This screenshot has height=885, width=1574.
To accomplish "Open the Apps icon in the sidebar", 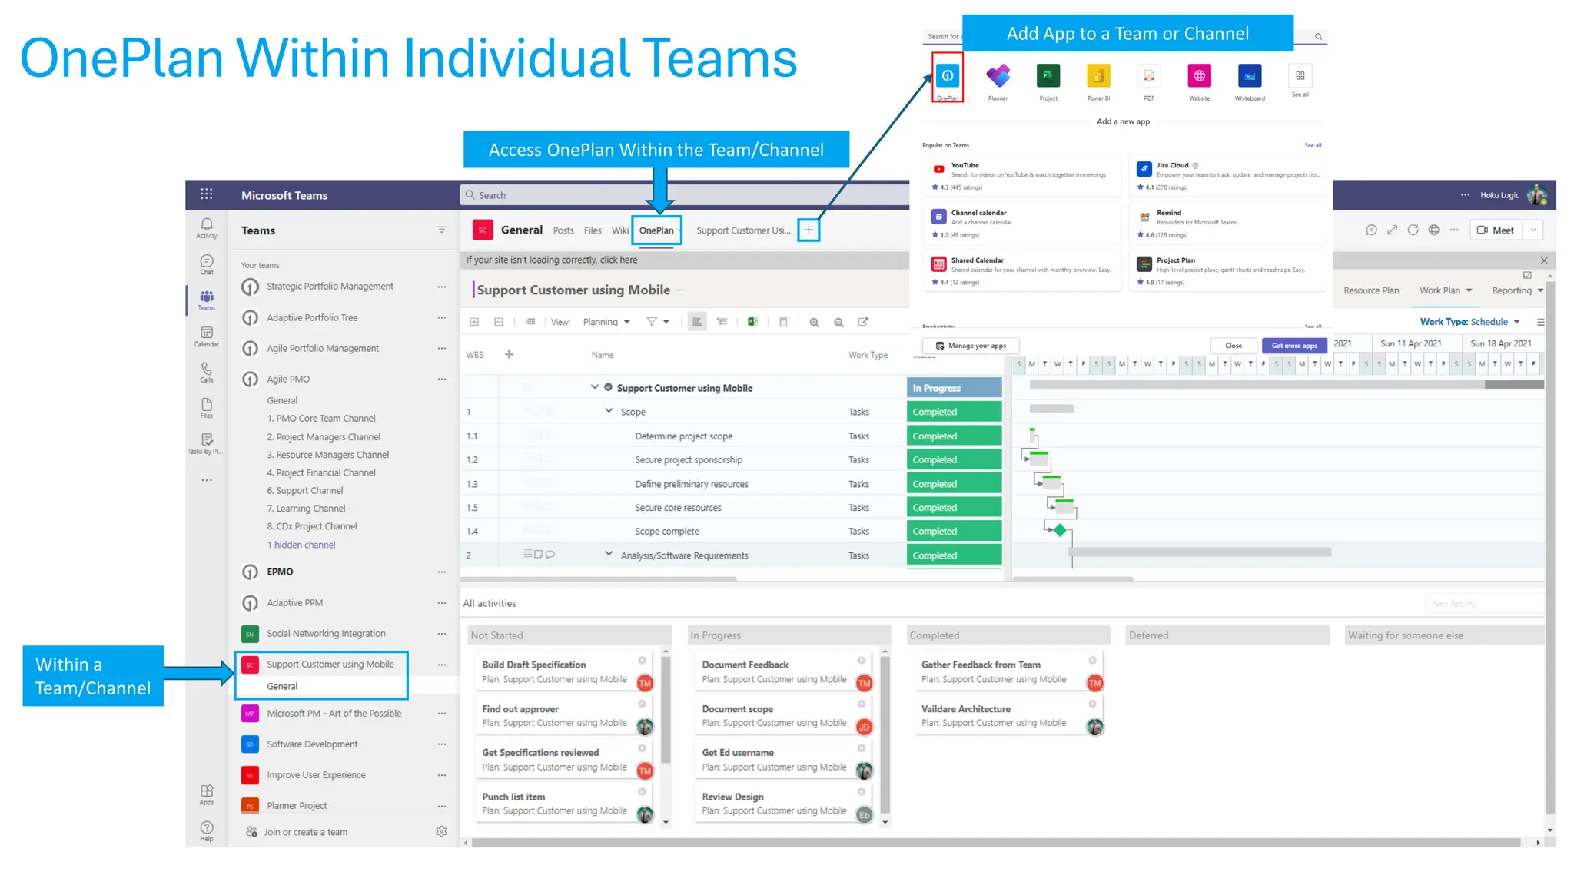I will pyautogui.click(x=206, y=795).
